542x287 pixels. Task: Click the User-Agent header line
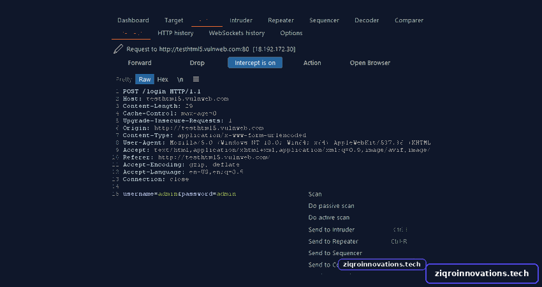[277, 143]
